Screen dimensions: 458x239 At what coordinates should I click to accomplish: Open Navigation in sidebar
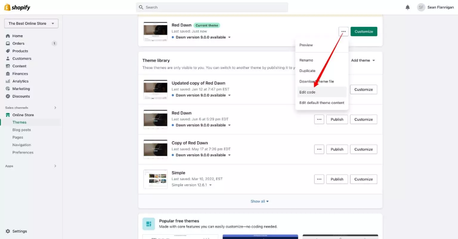(x=21, y=145)
